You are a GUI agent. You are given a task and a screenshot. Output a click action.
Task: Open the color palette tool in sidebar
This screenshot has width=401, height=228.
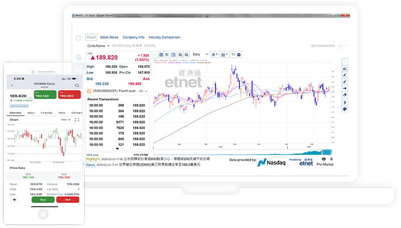pos(344,109)
